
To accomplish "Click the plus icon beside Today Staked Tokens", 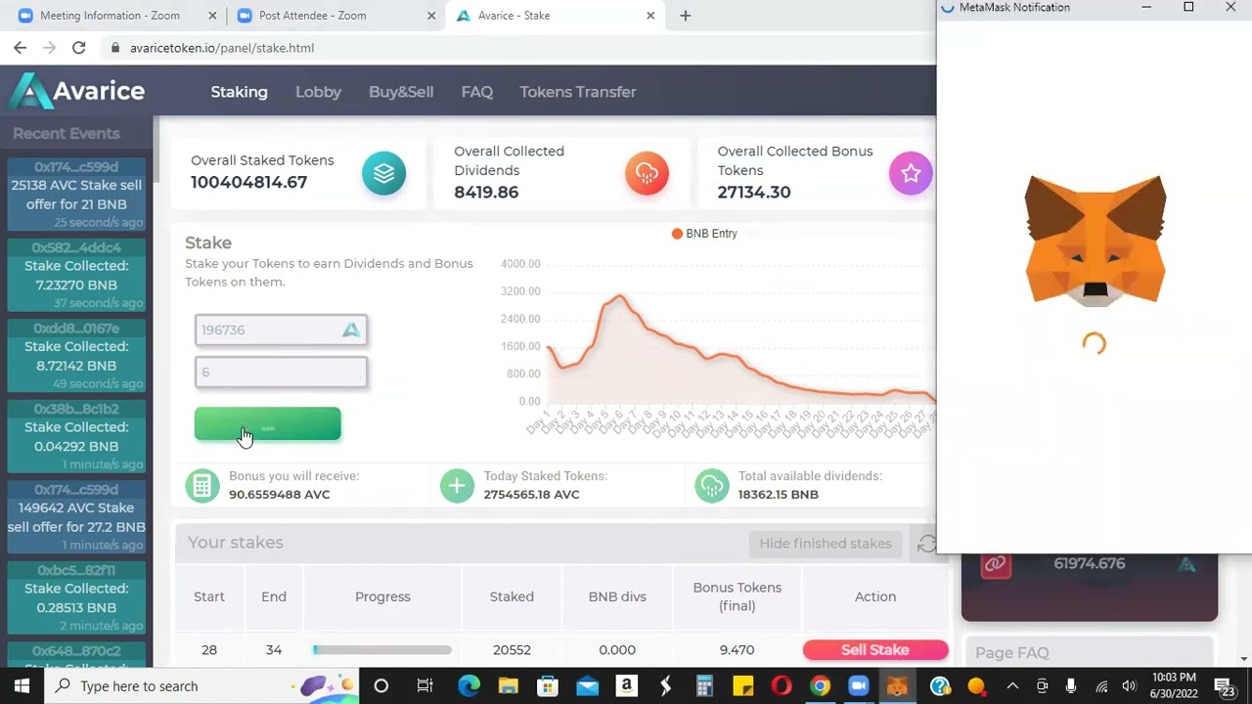I will click(x=457, y=485).
